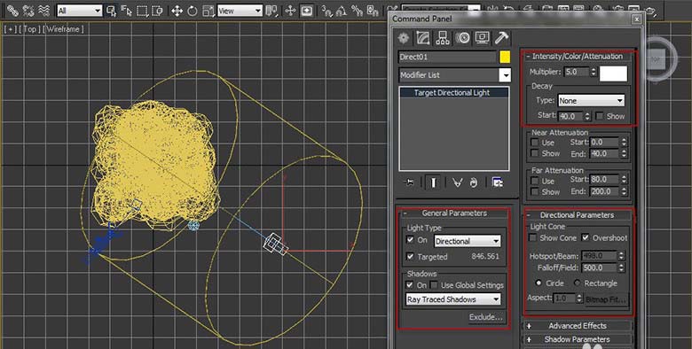Click Make Unique stack icon

click(x=457, y=182)
